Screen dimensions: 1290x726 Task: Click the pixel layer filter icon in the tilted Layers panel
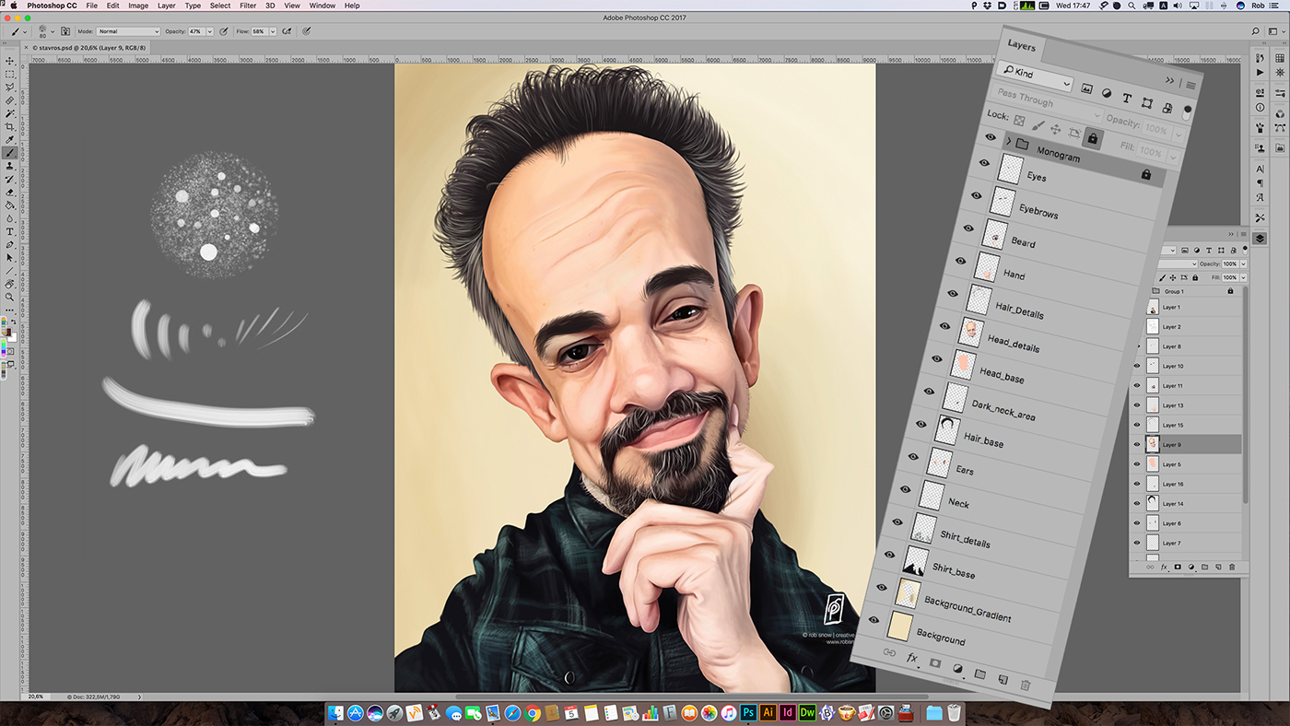pos(1086,89)
